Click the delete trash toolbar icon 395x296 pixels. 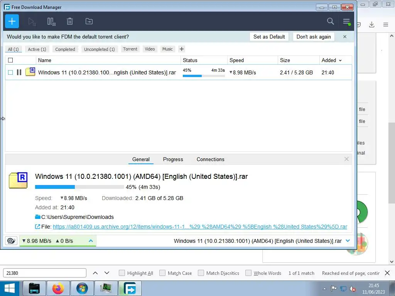pyautogui.click(x=70, y=22)
